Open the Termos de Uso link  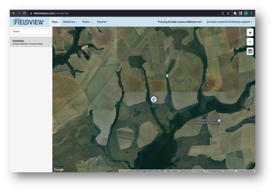(x=229, y=171)
